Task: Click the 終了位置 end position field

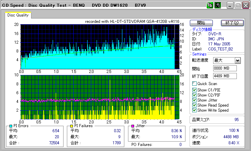Action: point(225,76)
